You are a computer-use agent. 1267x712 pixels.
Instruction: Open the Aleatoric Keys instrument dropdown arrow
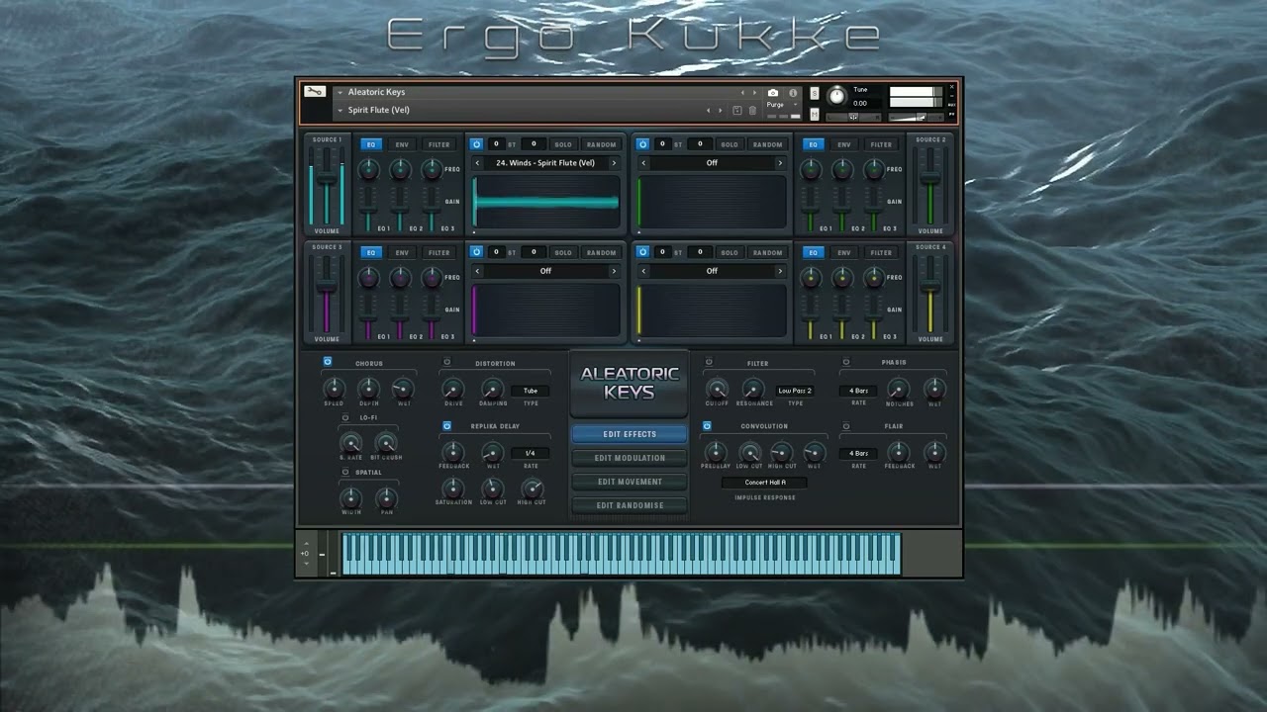coord(341,92)
